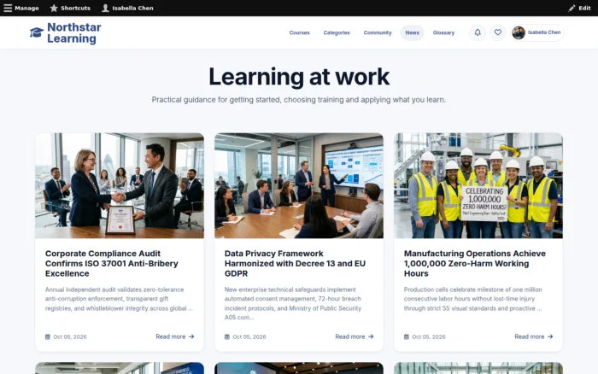Click calendar icon on Corporate Compliance Audit card
The width and height of the screenshot is (598, 374).
tap(48, 336)
